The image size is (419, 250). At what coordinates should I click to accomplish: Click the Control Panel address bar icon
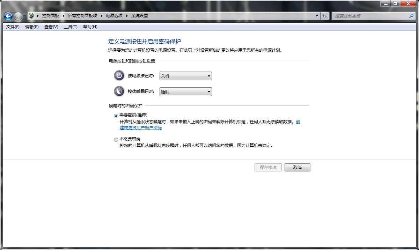point(31,16)
